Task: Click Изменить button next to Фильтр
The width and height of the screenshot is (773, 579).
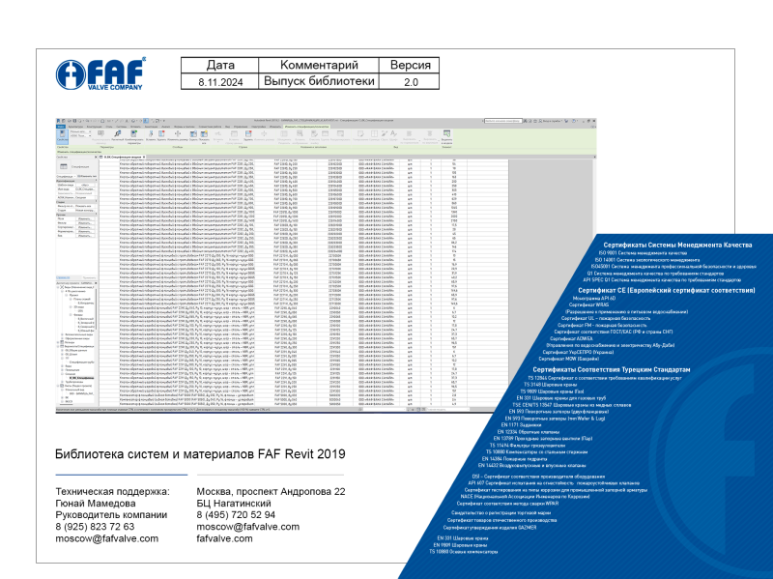Action: coord(85,224)
